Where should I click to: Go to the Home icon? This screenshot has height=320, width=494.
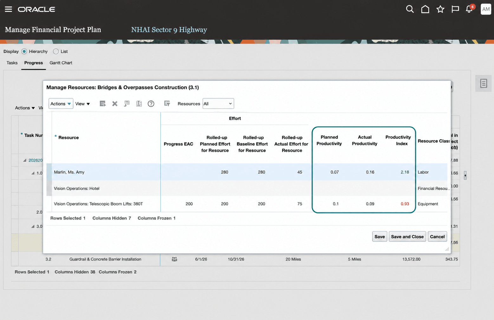(425, 9)
